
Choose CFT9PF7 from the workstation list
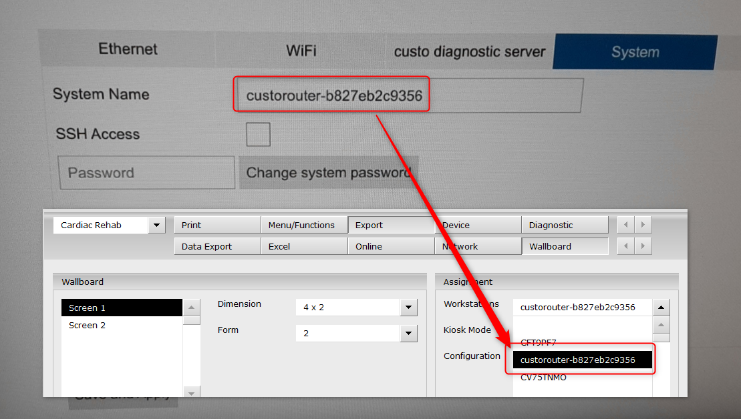583,342
